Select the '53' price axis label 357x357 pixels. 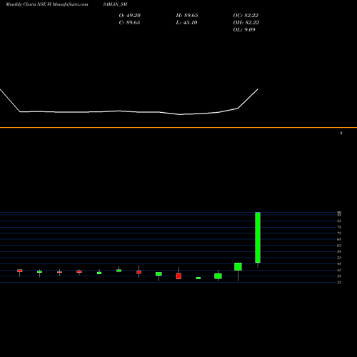click(339, 258)
